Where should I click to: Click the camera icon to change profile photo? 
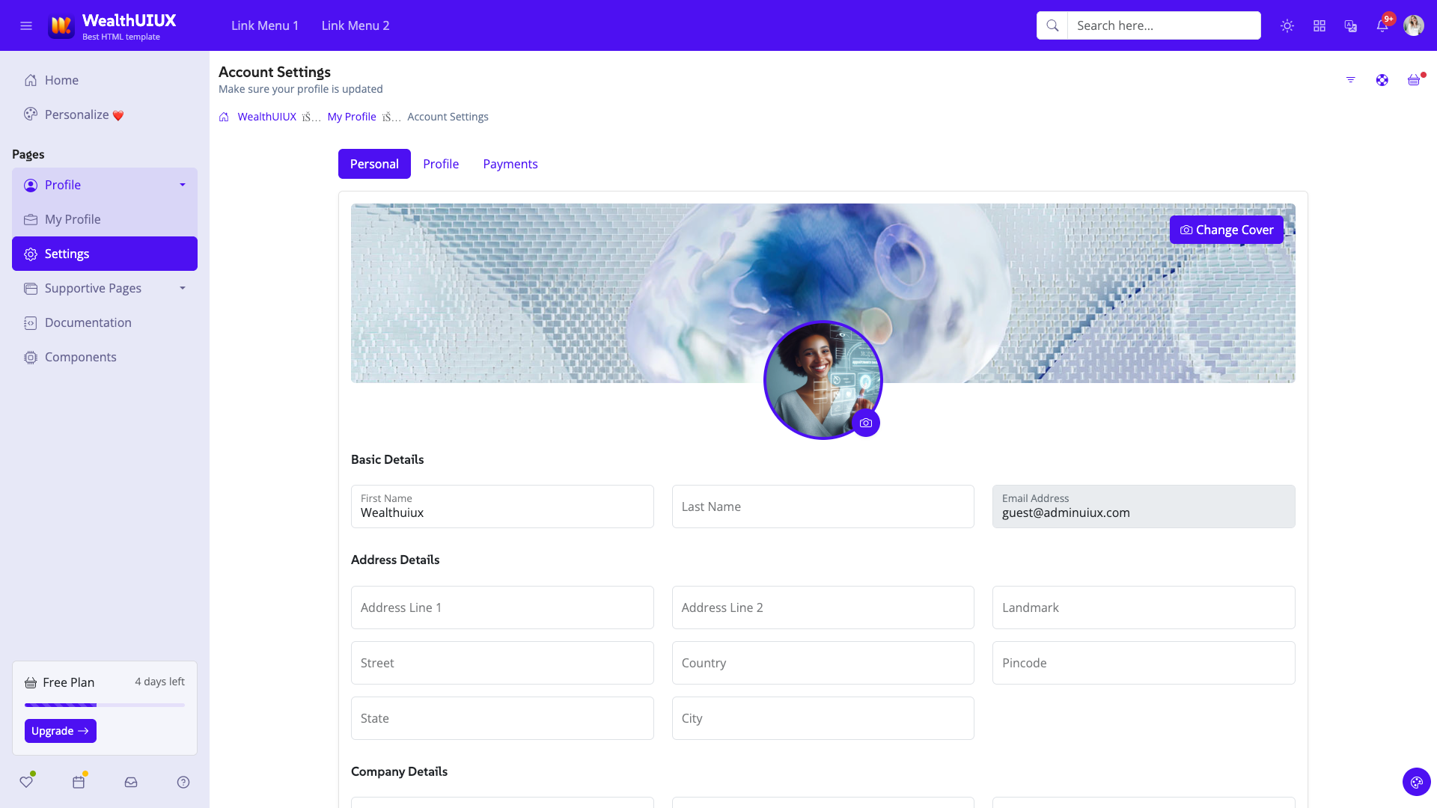pos(866,423)
